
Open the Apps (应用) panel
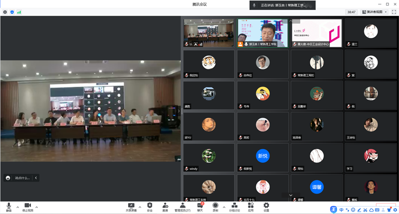point(251,207)
